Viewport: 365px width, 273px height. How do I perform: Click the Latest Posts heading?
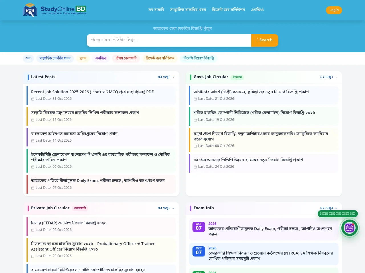click(x=43, y=77)
